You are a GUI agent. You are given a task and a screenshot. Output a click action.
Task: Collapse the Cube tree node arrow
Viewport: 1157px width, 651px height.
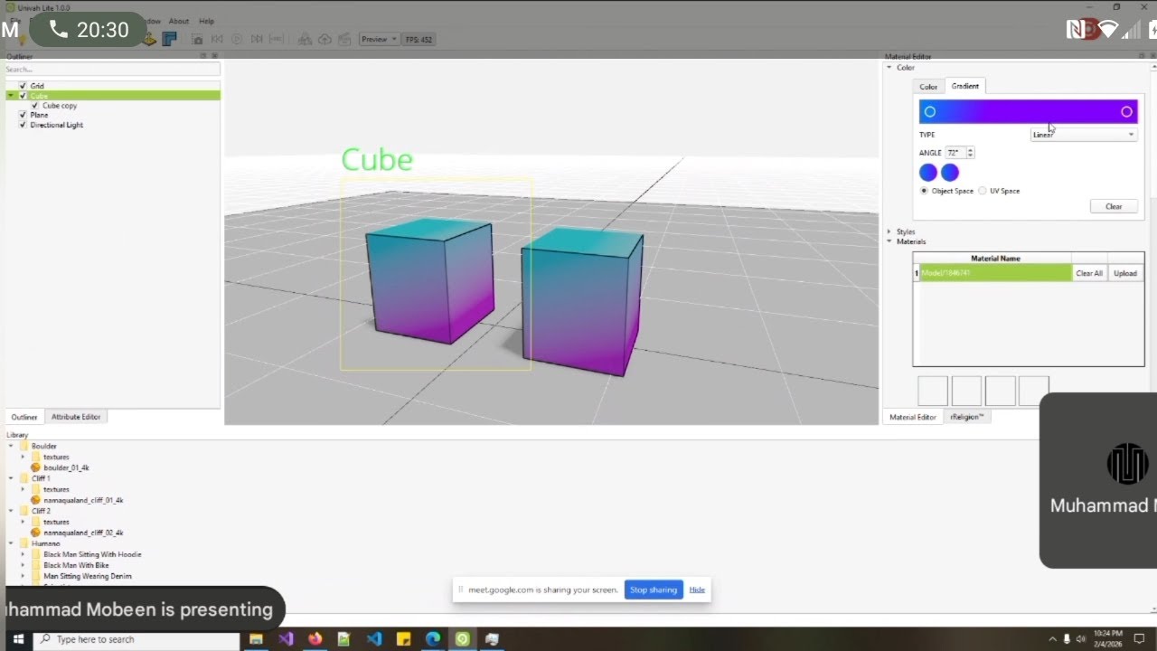(x=11, y=96)
